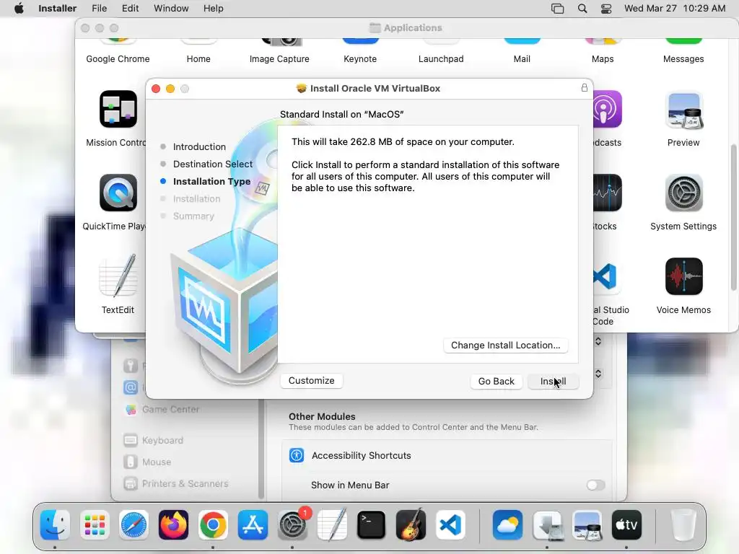The image size is (739, 554).
Task: Select Launchpad label in Applications window
Action: 441,59
